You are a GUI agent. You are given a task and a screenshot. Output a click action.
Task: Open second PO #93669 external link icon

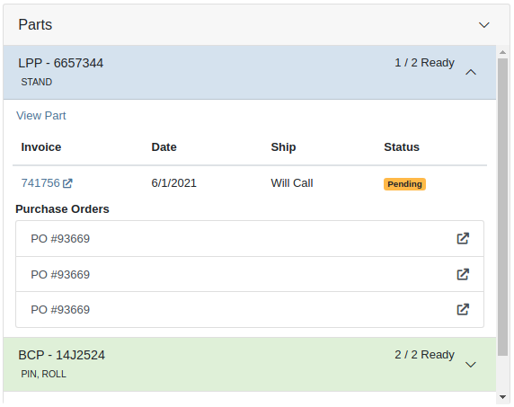pos(463,274)
